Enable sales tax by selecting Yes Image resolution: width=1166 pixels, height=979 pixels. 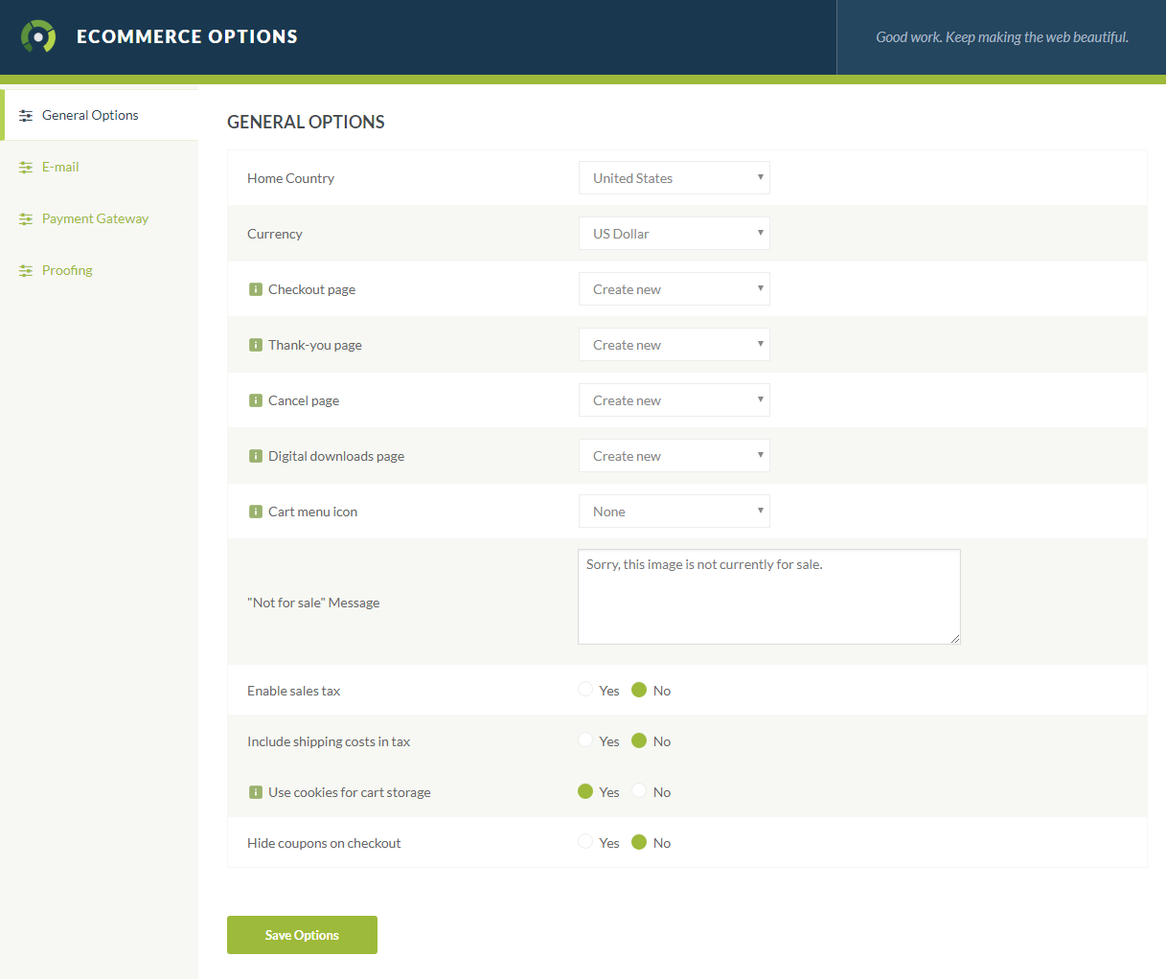[584, 689]
